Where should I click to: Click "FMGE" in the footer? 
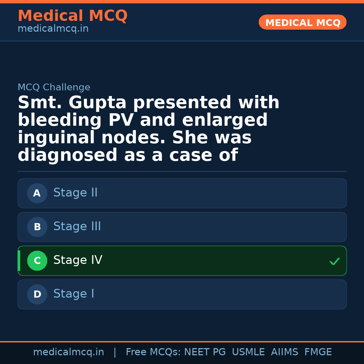[x=318, y=352]
